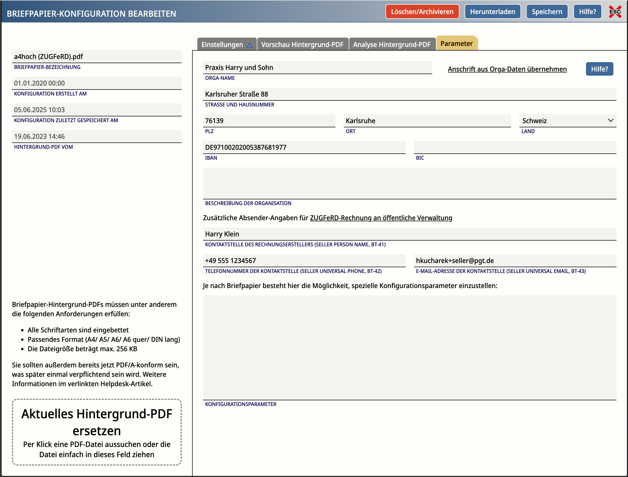Image resolution: width=628 pixels, height=477 pixels.
Task: Click the Beschreibung der Organisation text area
Action: (410, 183)
